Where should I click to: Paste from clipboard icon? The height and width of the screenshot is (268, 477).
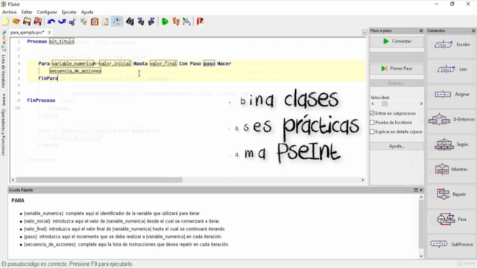[x=95, y=22]
